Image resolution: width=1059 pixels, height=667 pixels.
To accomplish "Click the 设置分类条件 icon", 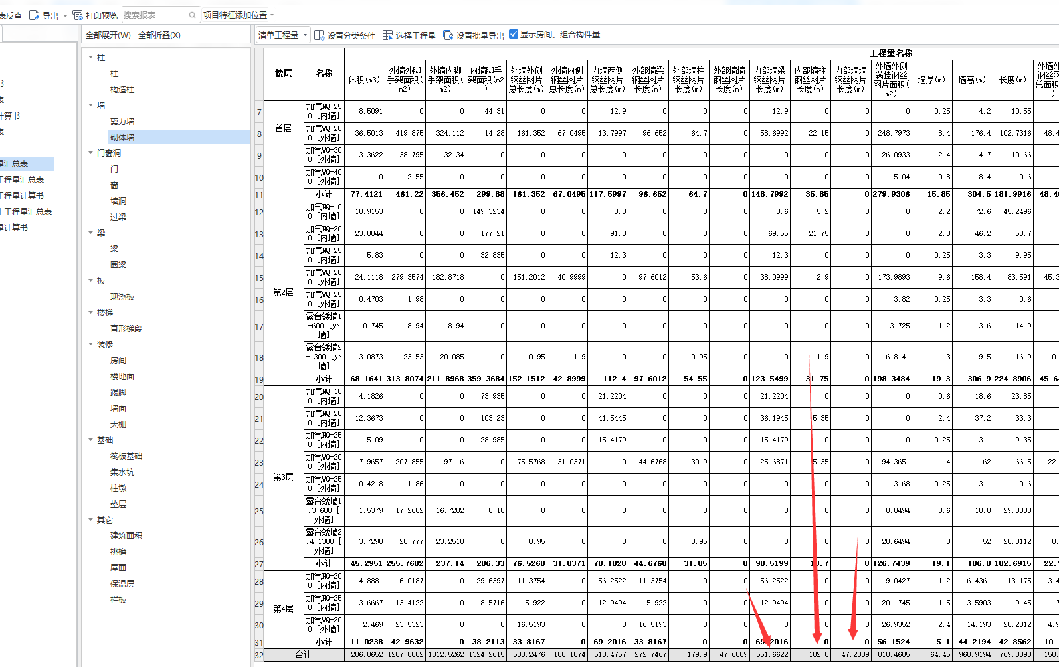I will click(x=319, y=35).
